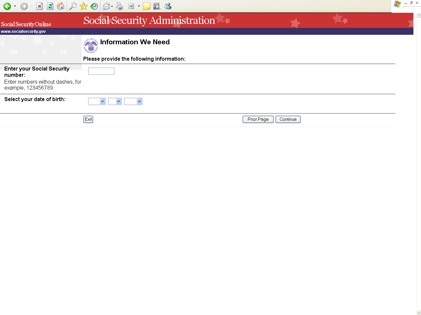Screen dimensions: 421x315
Task: Click the 'Enter your Social Security number:' label
Action: tap(37, 72)
